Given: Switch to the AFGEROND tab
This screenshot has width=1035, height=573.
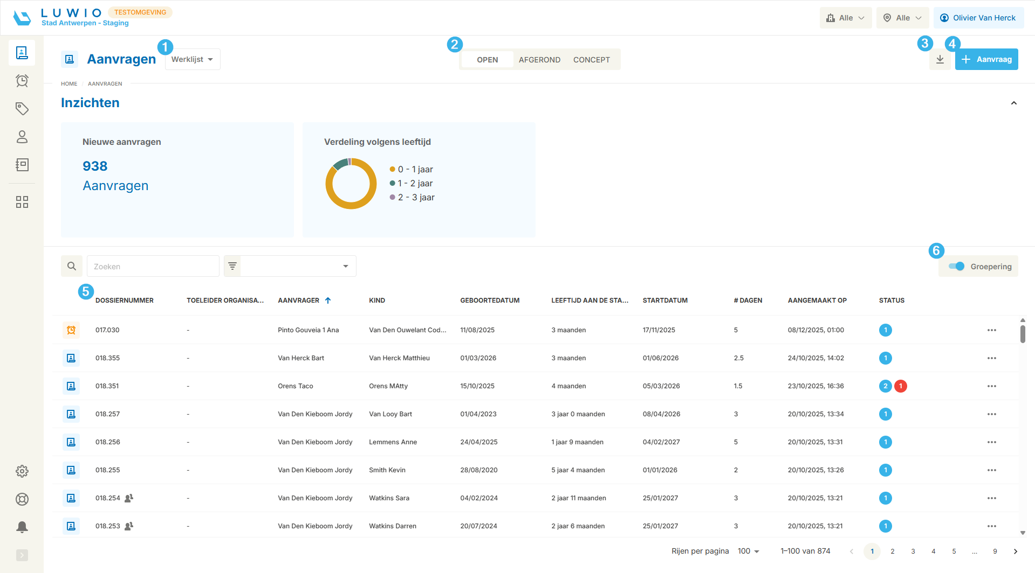Looking at the screenshot, I should point(539,60).
